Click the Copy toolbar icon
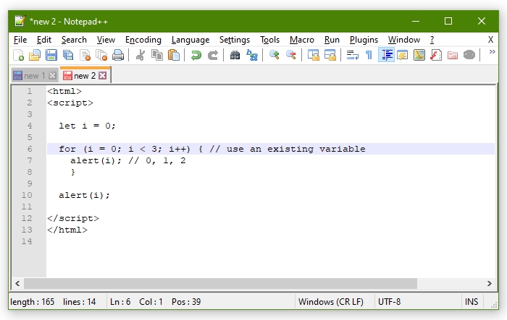Viewport: 507px width, 320px height. coord(157,55)
